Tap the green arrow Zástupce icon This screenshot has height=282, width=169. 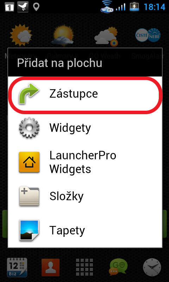click(29, 94)
